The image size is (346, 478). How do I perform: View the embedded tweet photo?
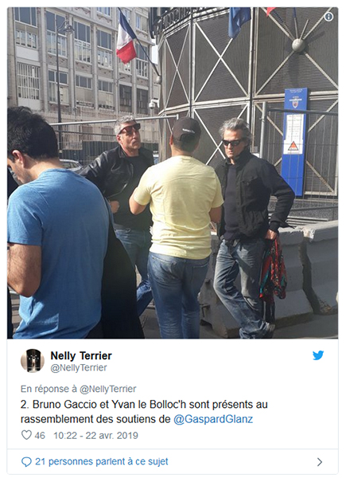(173, 173)
